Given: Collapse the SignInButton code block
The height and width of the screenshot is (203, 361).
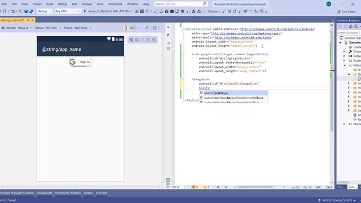Looking at the screenshot, I should (x=183, y=54).
